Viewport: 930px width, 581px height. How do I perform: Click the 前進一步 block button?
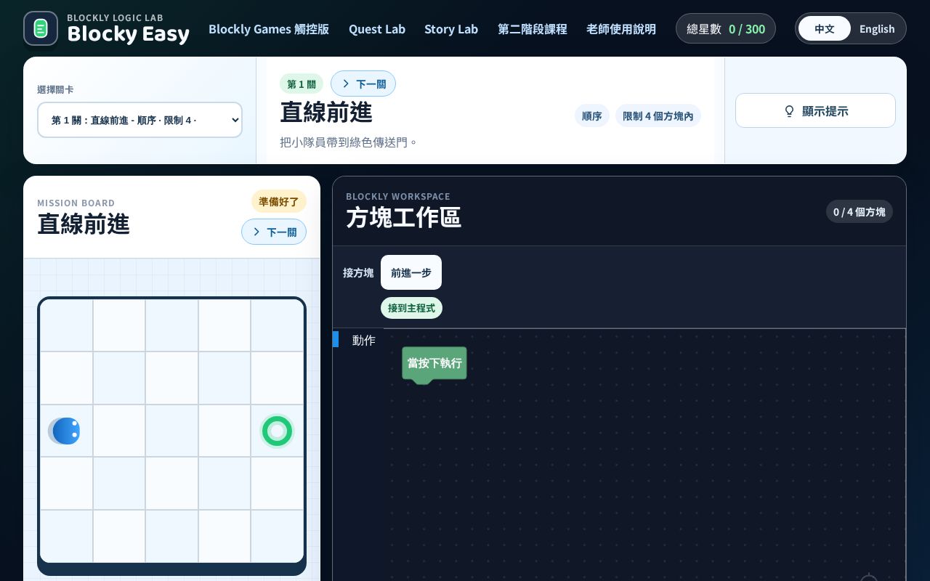pos(411,272)
